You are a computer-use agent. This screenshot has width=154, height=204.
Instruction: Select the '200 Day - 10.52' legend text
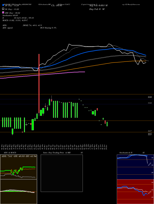(12, 13)
